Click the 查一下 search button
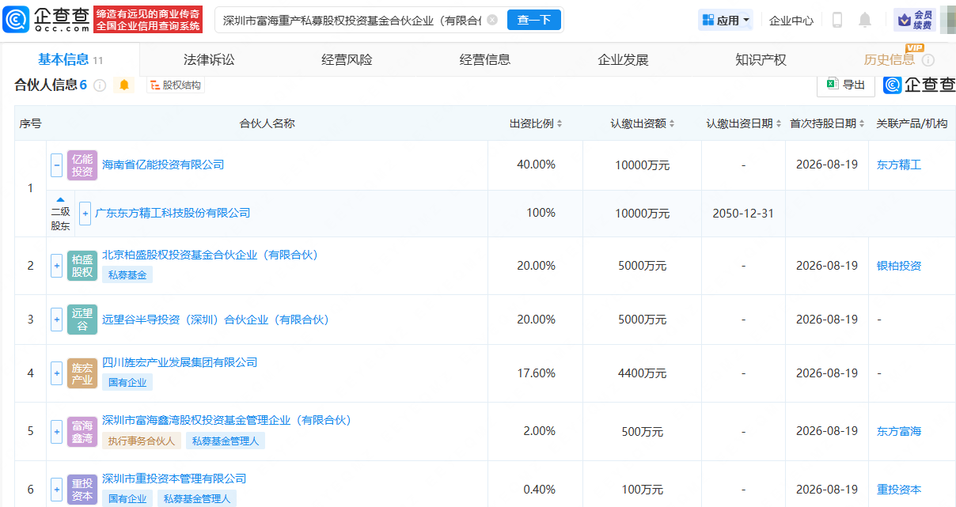Viewport: 956px width, 507px height. coord(534,20)
